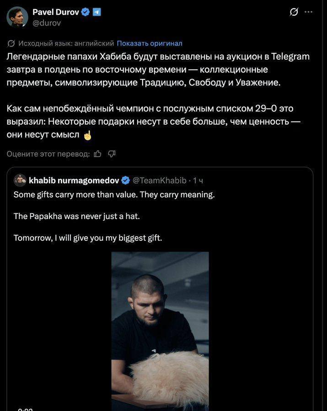Viewport: 327px width, 411px height.
Task: Open Pavel Durov's profile avatar
Action: (17, 17)
